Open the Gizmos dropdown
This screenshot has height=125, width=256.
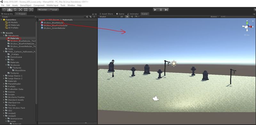click(214, 17)
